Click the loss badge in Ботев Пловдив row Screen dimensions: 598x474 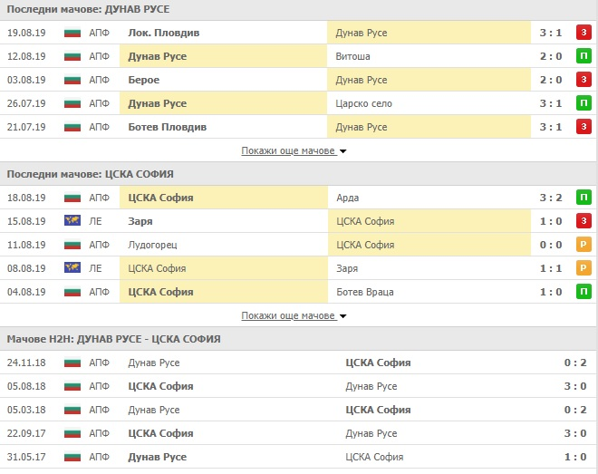point(584,127)
